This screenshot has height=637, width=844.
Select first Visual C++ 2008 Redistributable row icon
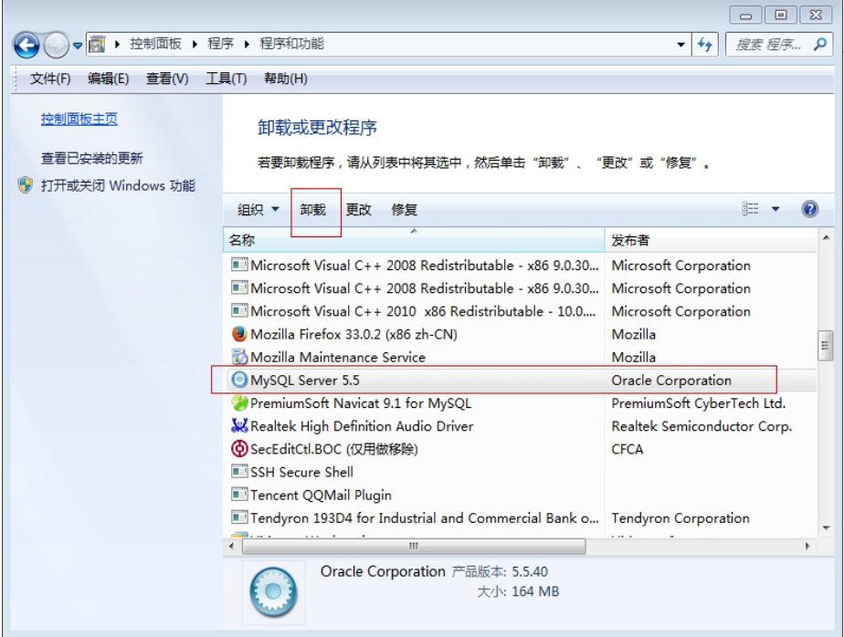[x=239, y=265]
